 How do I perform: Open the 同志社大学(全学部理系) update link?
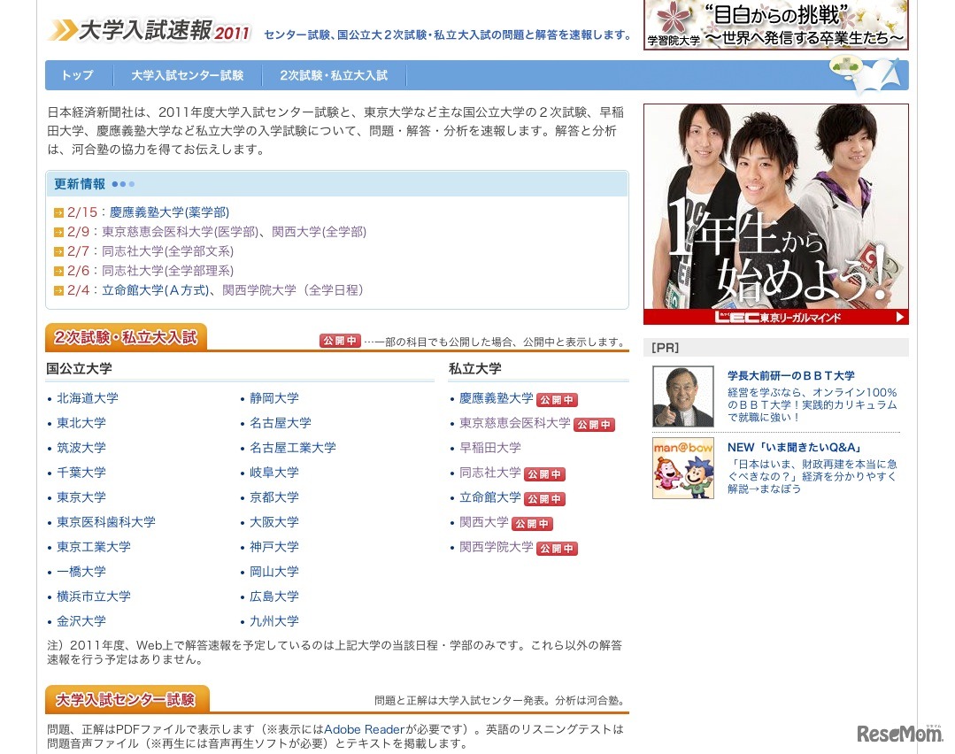tap(167, 271)
